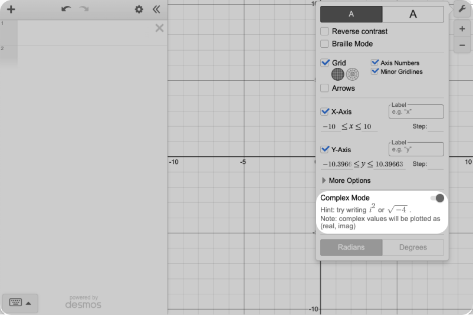Viewport: 473px width, 315px height.
Task: Zoom in with the plus button
Action: [462, 29]
